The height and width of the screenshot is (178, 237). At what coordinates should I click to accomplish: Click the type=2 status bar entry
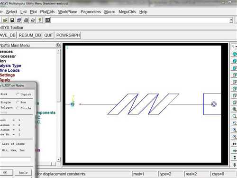pyautogui.click(x=171, y=174)
